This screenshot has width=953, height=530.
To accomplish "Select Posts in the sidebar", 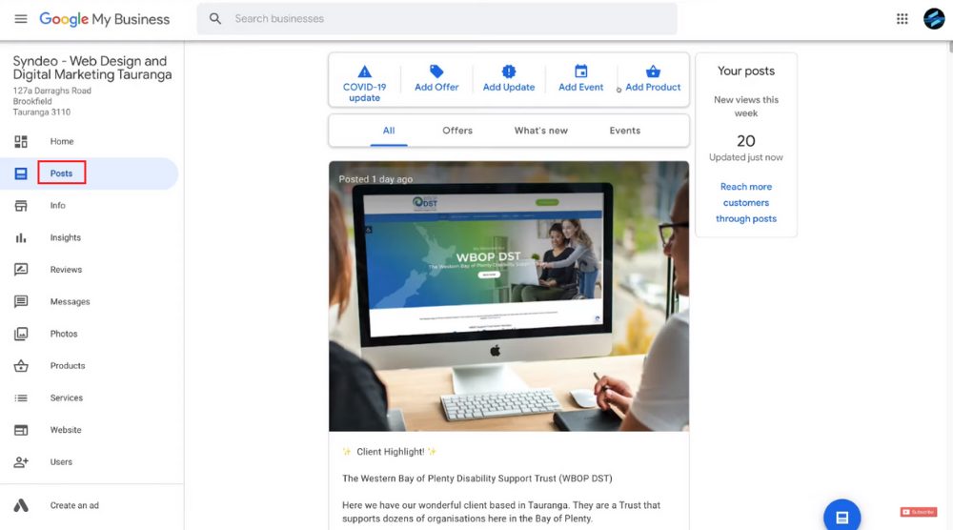I will [x=61, y=173].
